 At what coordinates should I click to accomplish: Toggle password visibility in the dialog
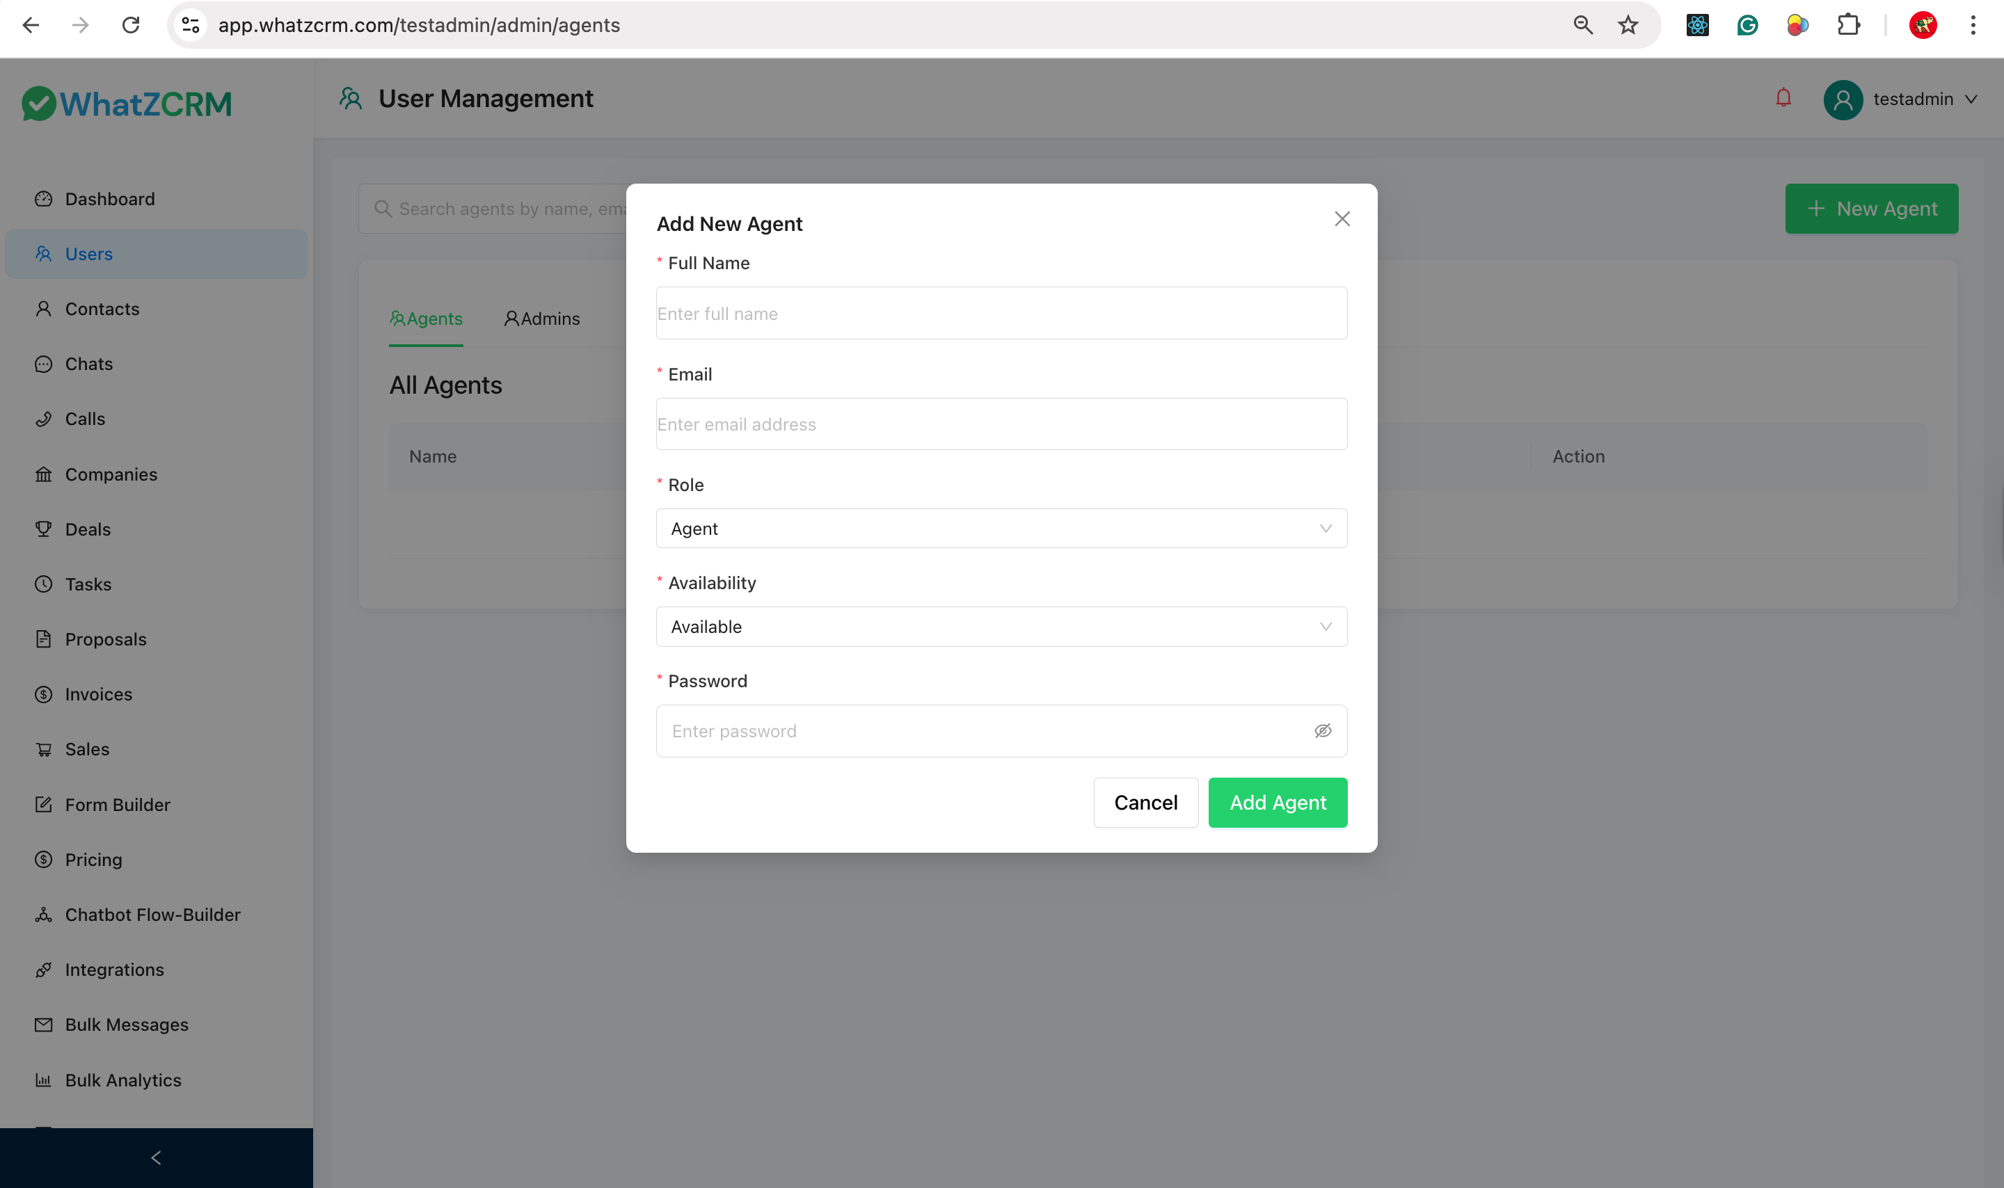[x=1322, y=730]
